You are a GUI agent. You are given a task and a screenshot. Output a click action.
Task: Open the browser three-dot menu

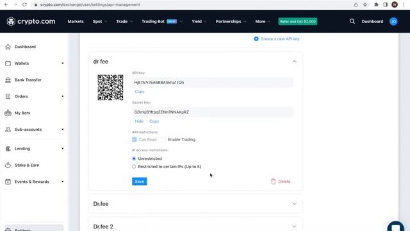[404, 4]
